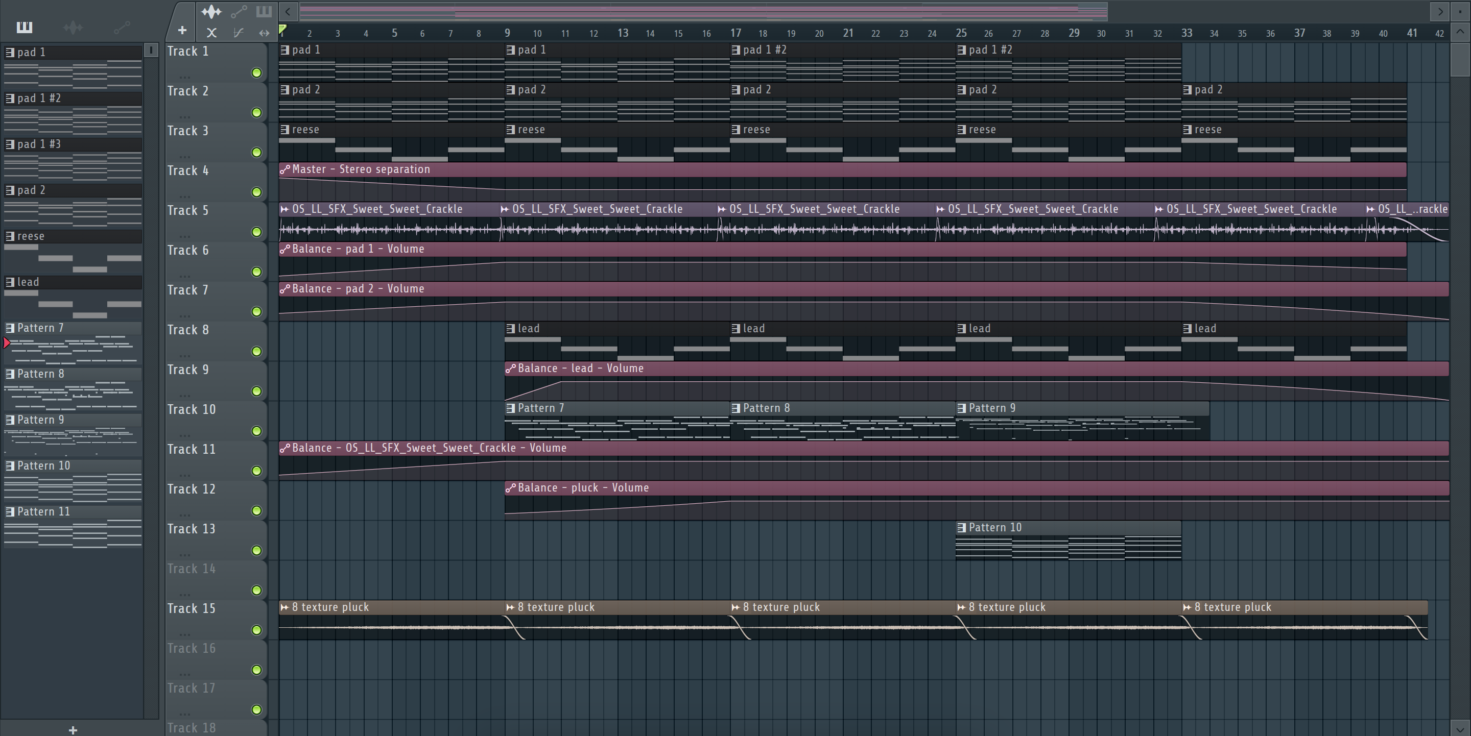Viewport: 1471px width, 736px height.
Task: Click the pattern icon of 'pad 2' in picker
Action: [x=10, y=190]
